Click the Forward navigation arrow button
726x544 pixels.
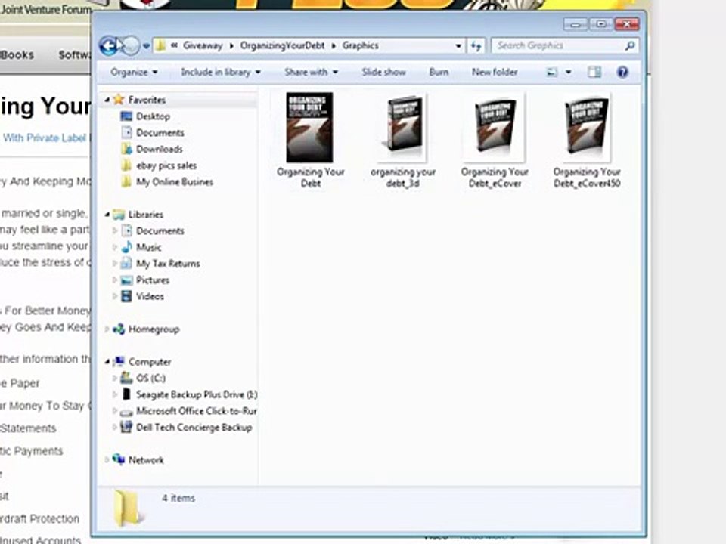pos(131,45)
